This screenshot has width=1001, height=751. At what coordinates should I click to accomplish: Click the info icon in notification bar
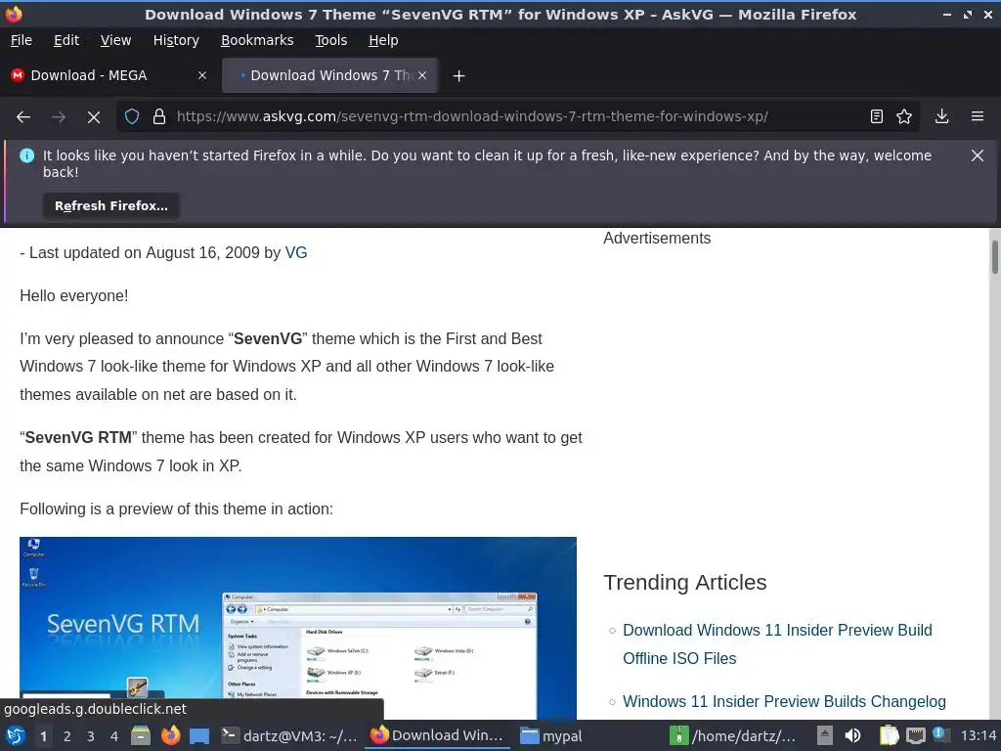point(26,155)
